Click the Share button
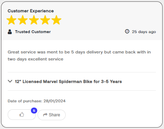This screenshot has height=129, width=164. tap(52, 115)
